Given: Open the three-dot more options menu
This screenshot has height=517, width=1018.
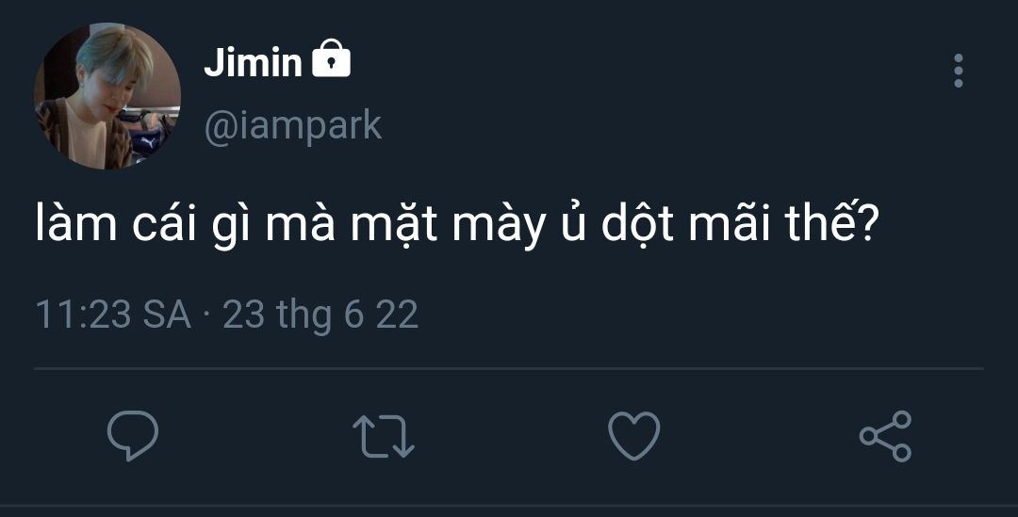Looking at the screenshot, I should (x=959, y=70).
